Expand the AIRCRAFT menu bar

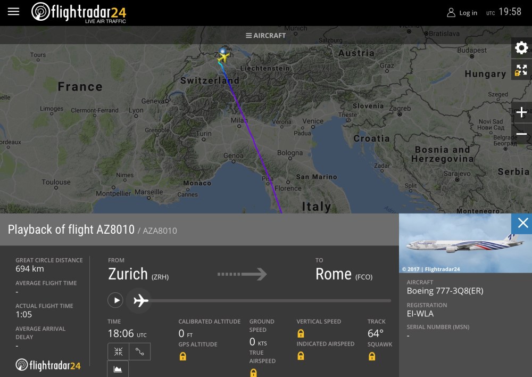tap(265, 36)
